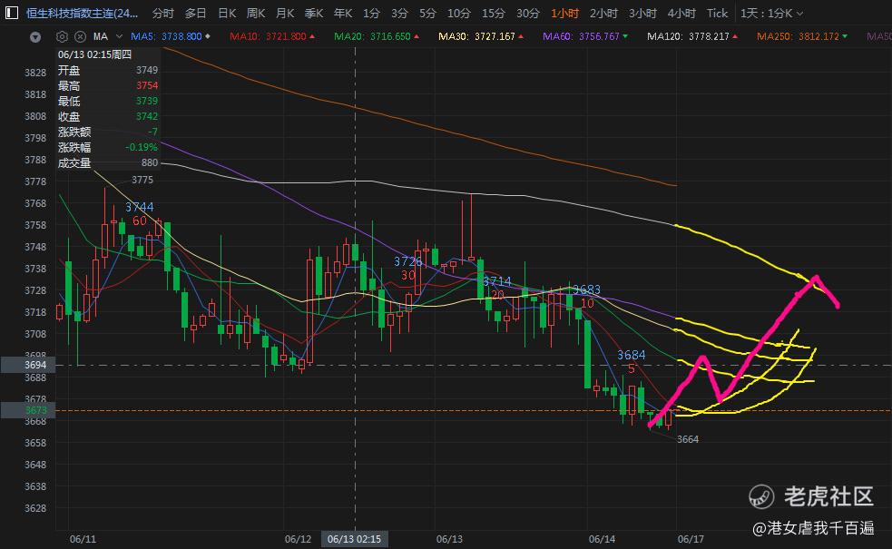Switch to 日K chart tab

(227, 13)
